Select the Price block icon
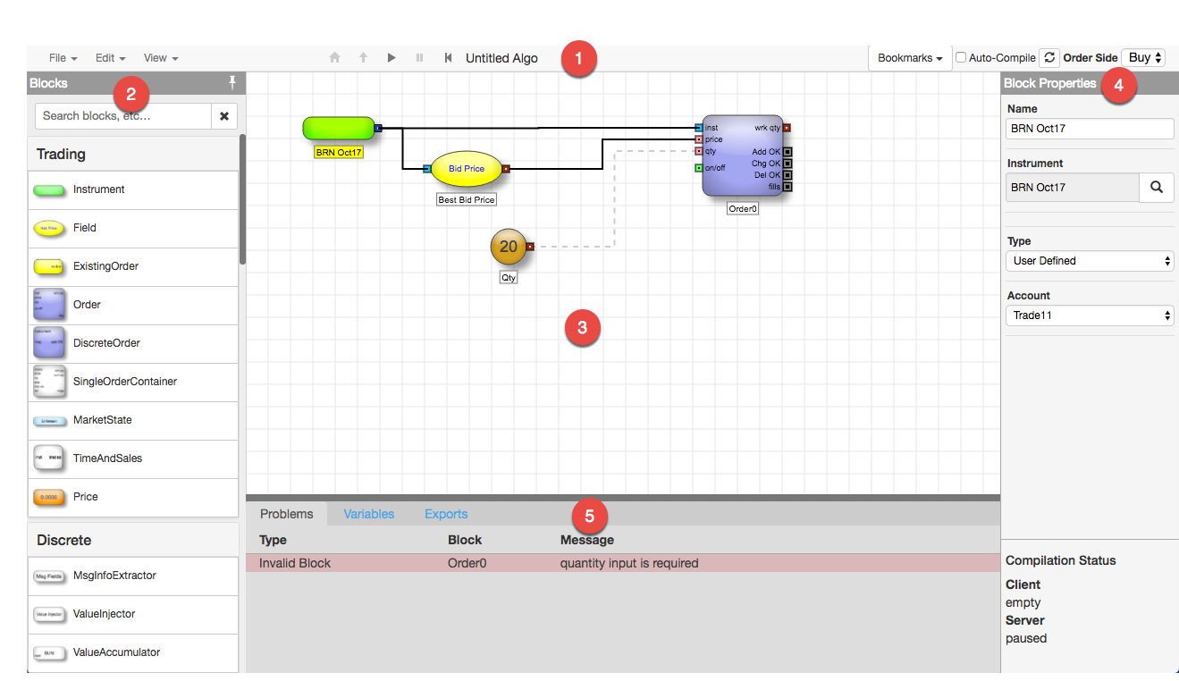The width and height of the screenshot is (1179, 681). point(49,497)
